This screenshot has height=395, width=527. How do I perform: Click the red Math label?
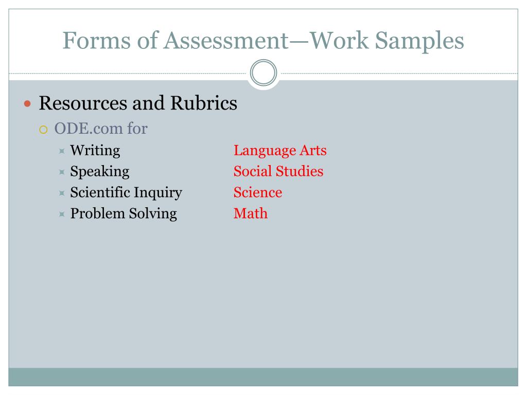click(251, 213)
